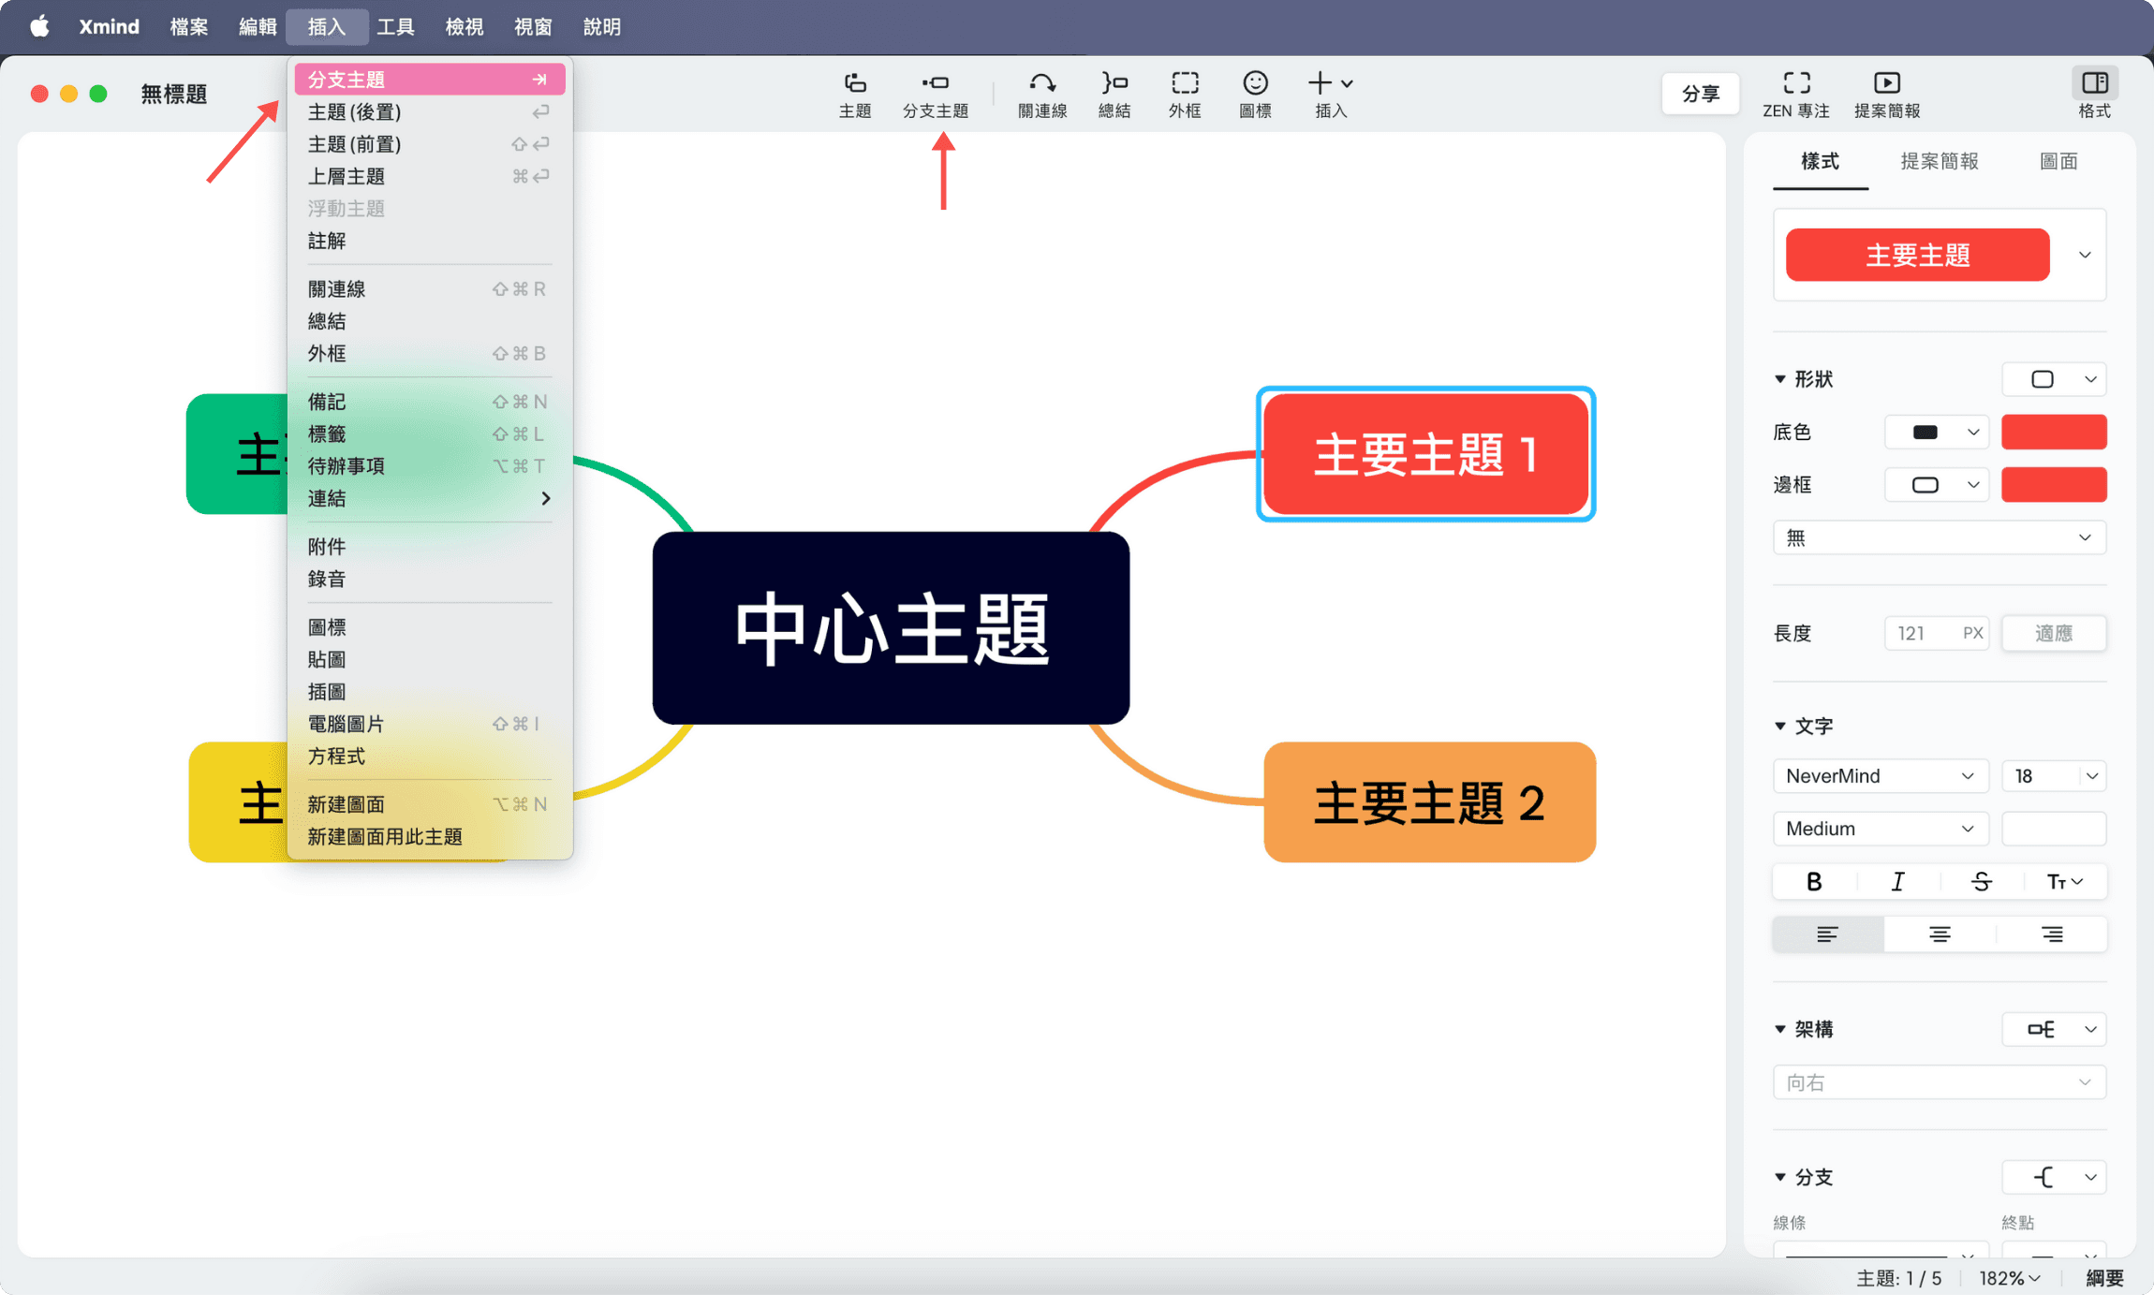Expand the 架構 structure dropdown
The height and width of the screenshot is (1308, 2154).
2053,1029
